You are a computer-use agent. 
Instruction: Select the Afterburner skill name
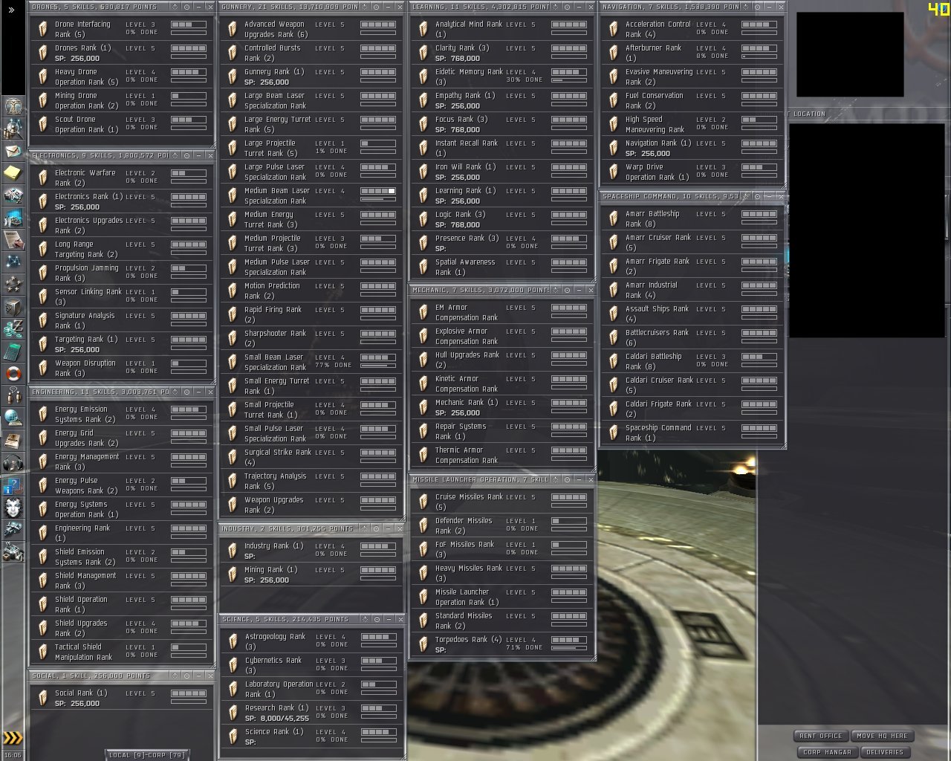[x=653, y=53]
